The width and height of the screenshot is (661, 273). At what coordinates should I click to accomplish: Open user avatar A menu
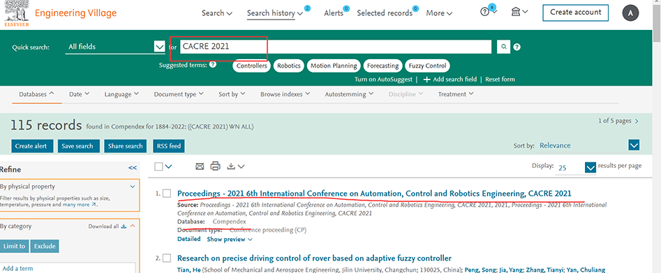click(x=631, y=13)
